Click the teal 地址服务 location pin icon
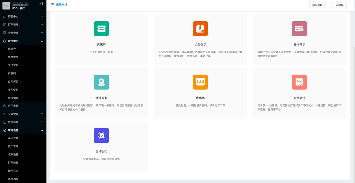 click(101, 82)
